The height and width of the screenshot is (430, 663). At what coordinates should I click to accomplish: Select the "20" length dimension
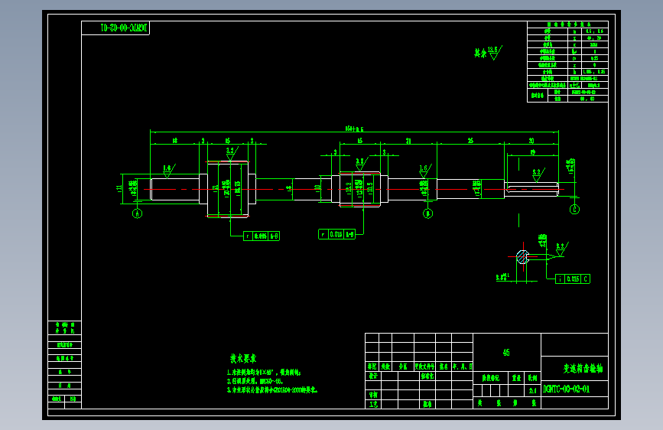(531, 141)
